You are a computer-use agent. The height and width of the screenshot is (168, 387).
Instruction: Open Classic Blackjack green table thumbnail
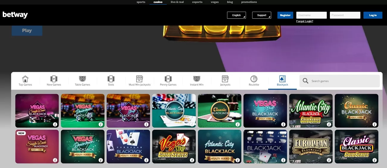click(220, 111)
